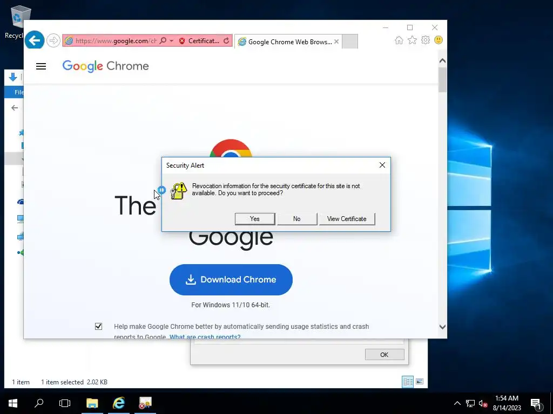This screenshot has height=414, width=553.
Task: Click the search magnifier in address bar
Action: coord(163,41)
